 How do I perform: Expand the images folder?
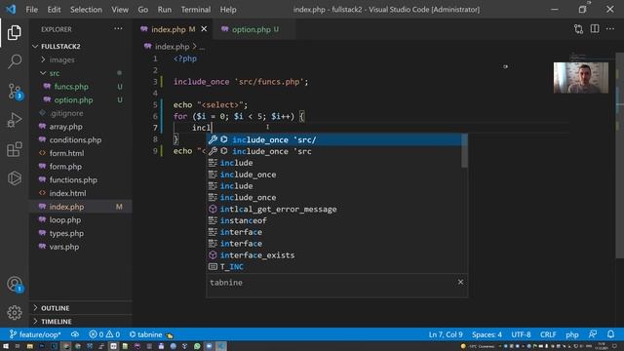81,59
